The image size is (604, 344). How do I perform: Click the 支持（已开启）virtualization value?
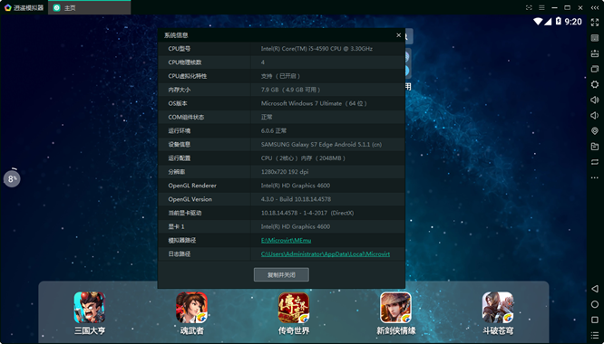280,76
